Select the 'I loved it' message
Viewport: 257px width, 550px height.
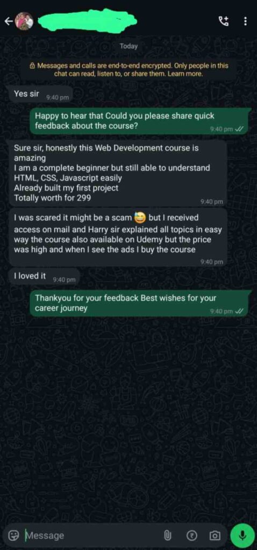click(x=44, y=277)
